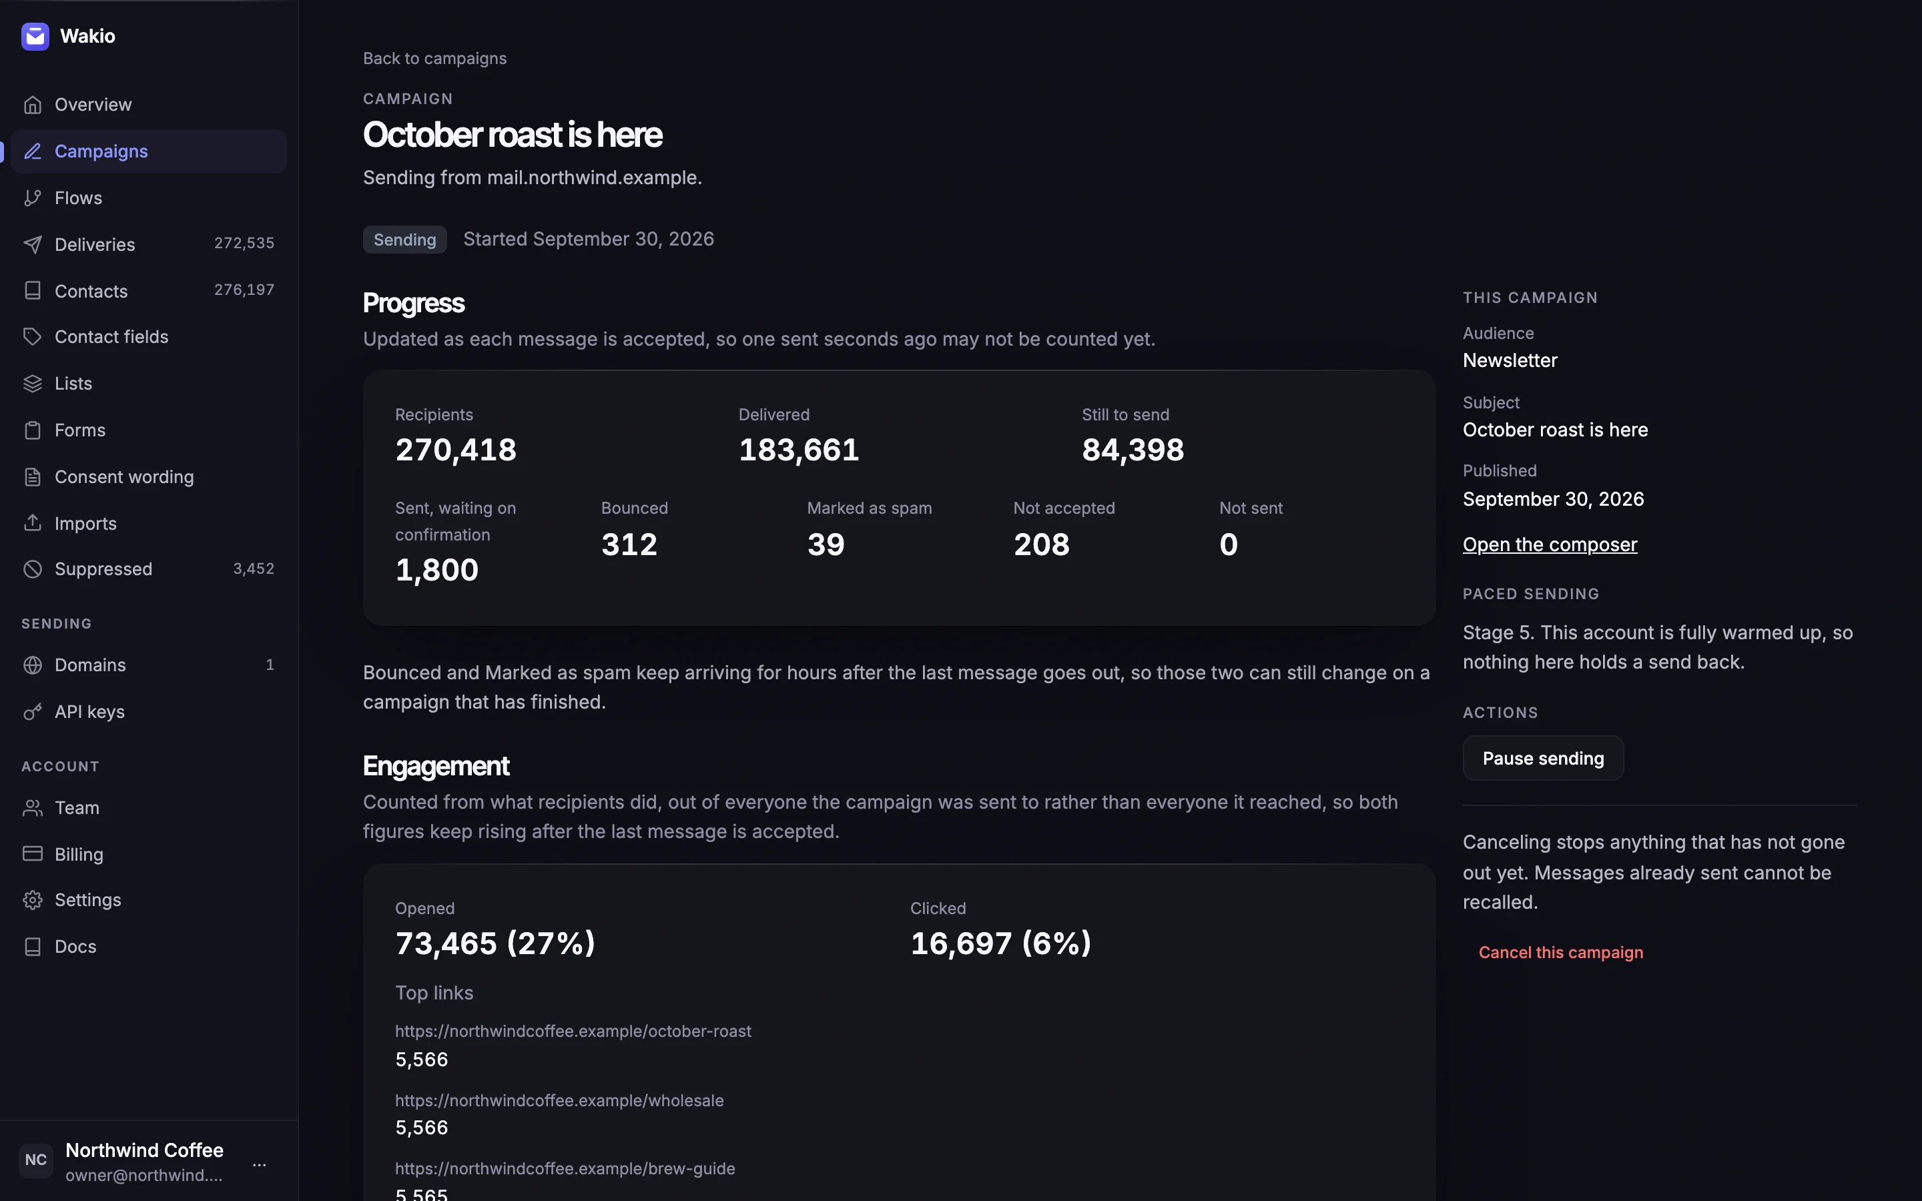1922x1201 pixels.
Task: Click the Contacts book icon
Action: pyautogui.click(x=33, y=291)
